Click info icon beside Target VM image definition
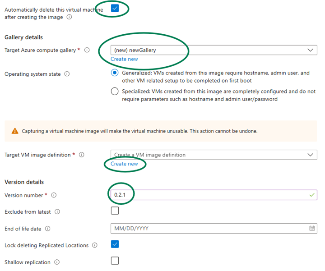Image resolution: width=325 pixels, height=271 pixels. (82, 155)
